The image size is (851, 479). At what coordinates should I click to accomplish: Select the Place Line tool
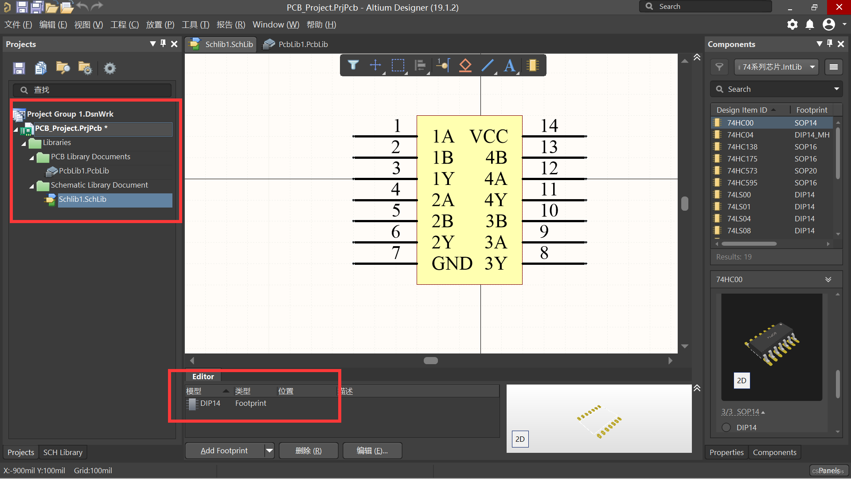[488, 65]
